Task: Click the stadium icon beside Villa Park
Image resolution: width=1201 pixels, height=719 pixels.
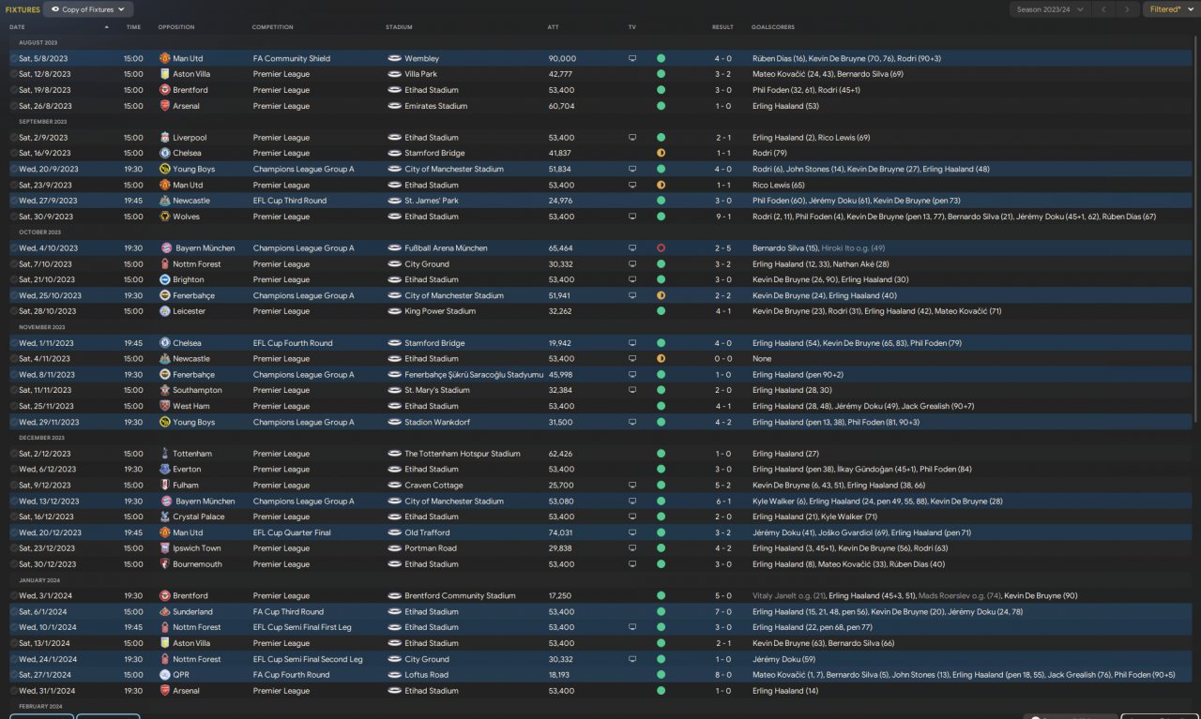Action: click(394, 74)
